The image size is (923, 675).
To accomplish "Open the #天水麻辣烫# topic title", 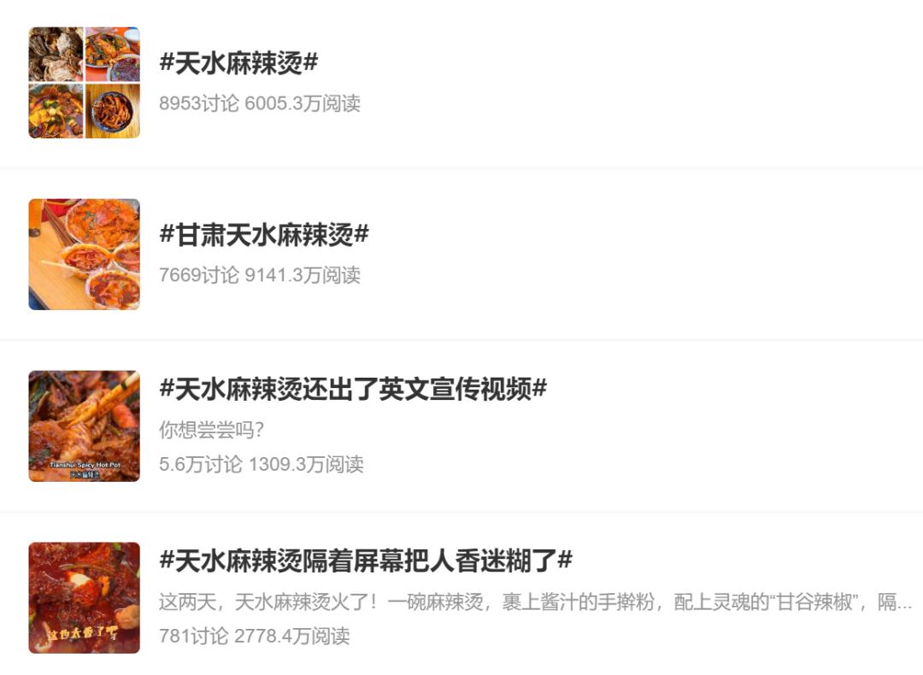I will [x=238, y=63].
